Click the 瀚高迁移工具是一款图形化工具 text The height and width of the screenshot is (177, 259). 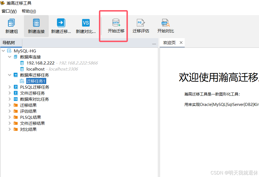point(212,94)
